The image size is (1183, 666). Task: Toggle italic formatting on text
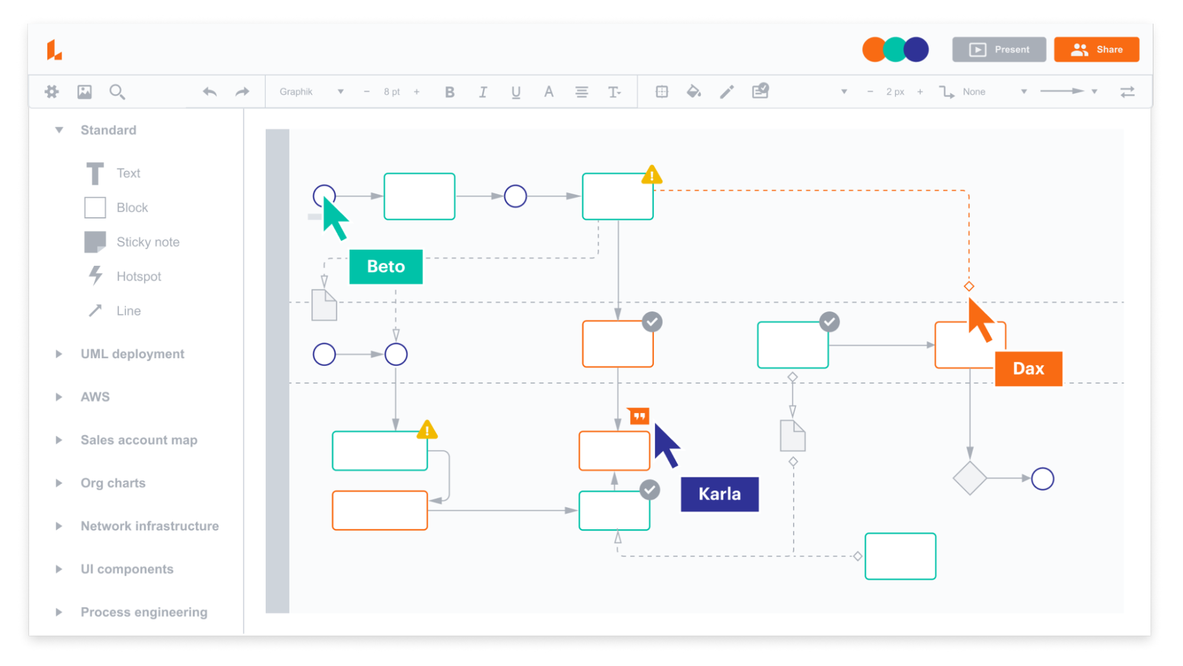coord(483,92)
